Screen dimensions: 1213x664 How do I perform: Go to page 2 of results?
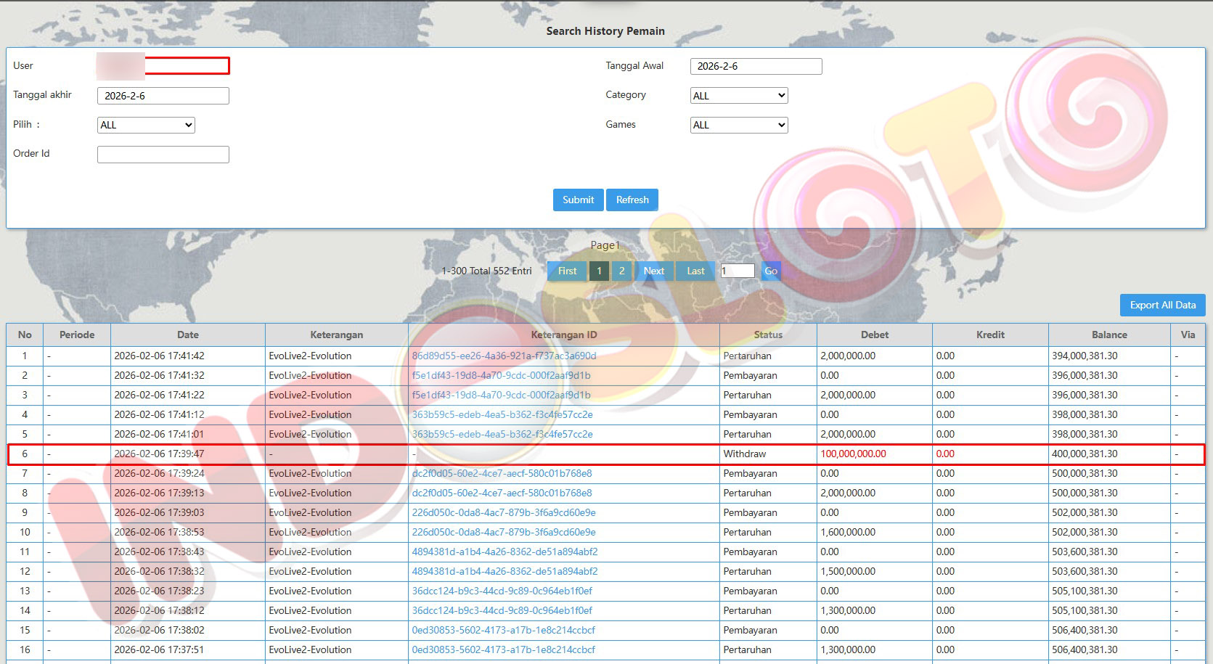click(x=621, y=271)
